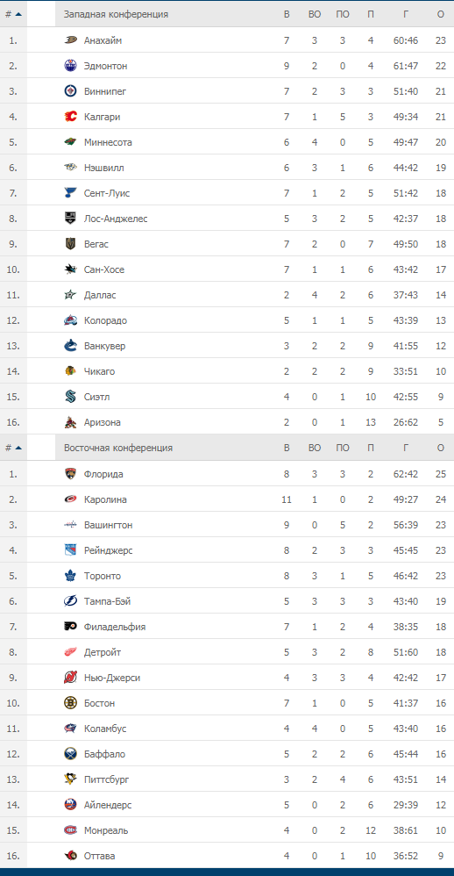
Task: Click the Западная конференция header
Action: tap(116, 15)
